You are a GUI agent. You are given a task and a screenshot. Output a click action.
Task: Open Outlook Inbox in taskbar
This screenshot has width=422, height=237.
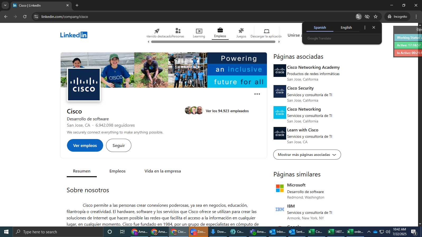point(277,232)
